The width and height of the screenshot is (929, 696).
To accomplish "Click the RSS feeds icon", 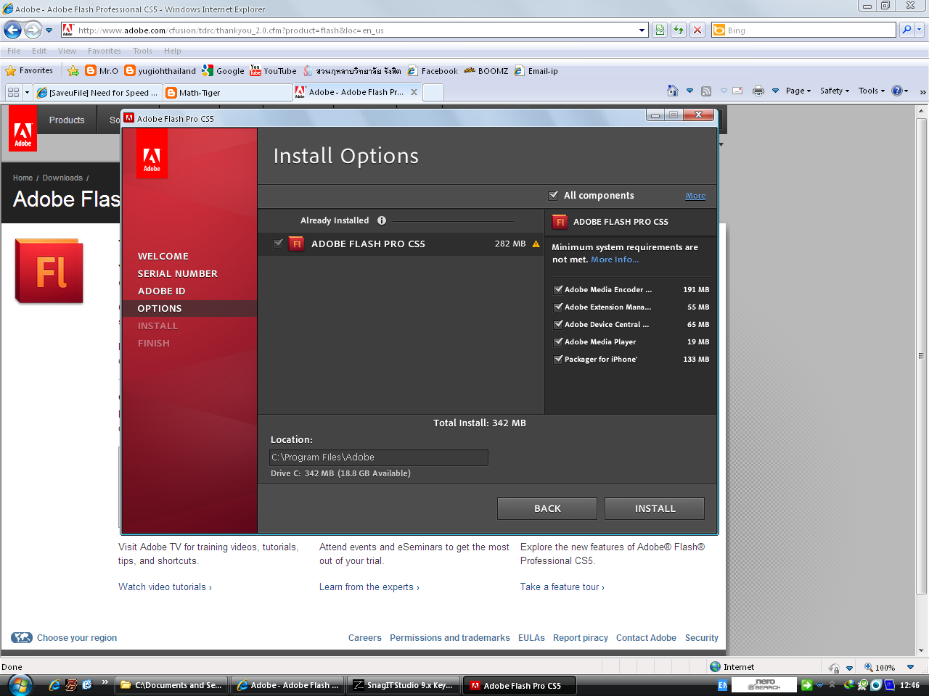I will click(706, 91).
